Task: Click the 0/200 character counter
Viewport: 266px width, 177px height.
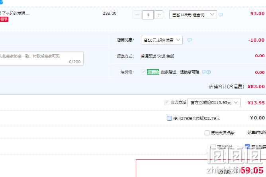Action: [75, 62]
